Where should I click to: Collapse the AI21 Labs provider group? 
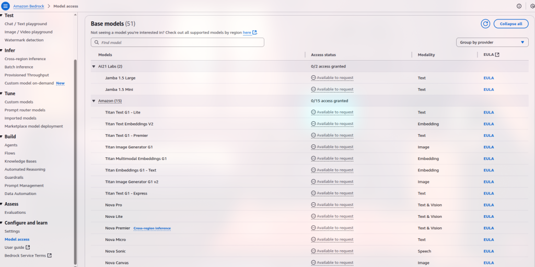tap(94, 66)
